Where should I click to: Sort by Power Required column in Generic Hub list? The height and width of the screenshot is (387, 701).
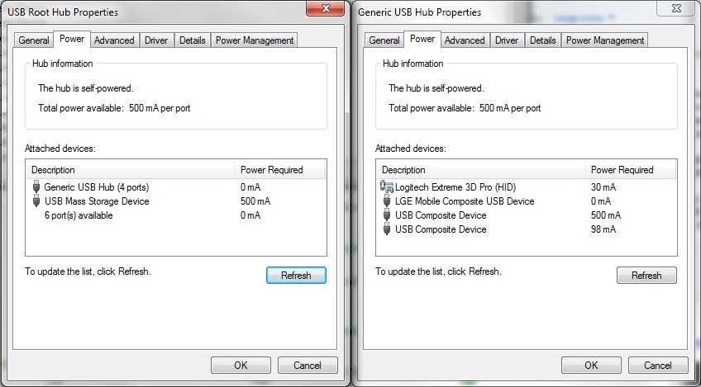630,170
